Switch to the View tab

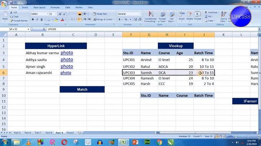coord(90,7)
